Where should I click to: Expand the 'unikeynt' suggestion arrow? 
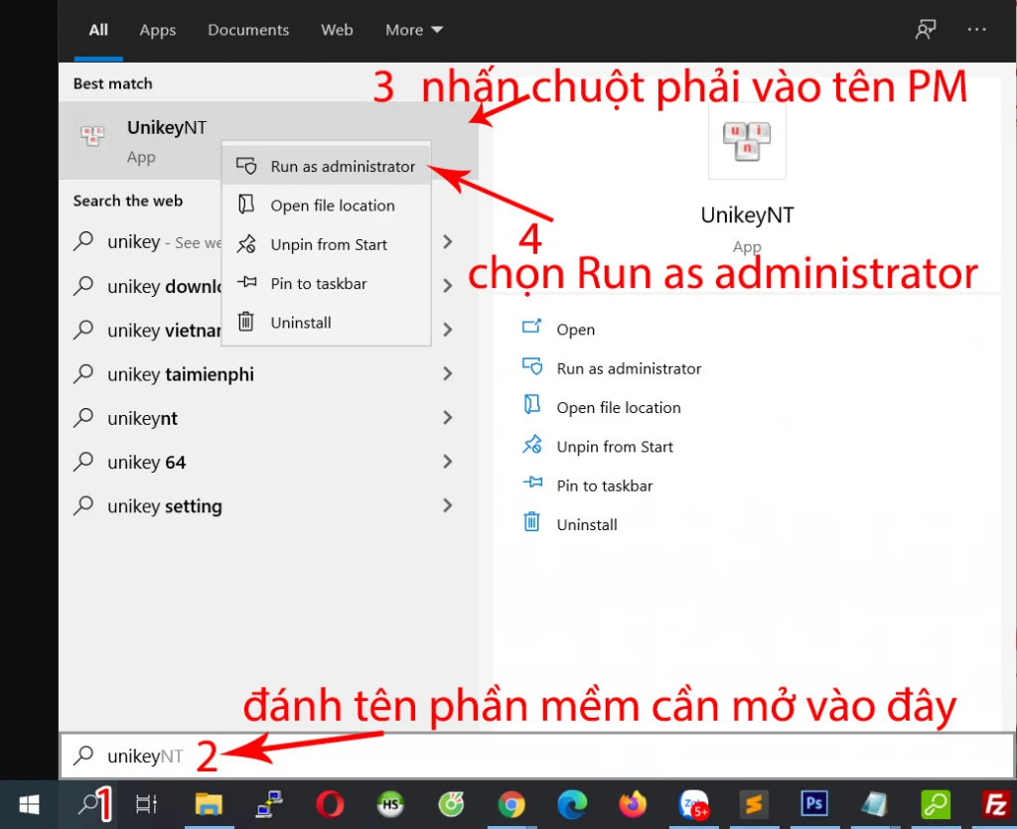tap(448, 418)
